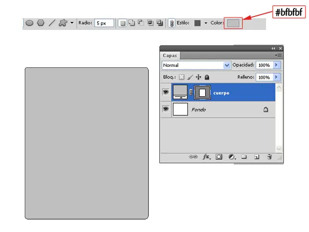Open the Opacidad slider arrow
The height and width of the screenshot is (232, 309).
tap(276, 65)
